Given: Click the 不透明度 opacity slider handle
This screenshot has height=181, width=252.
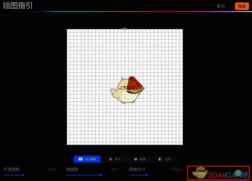Looking at the screenshot, I should (23, 175).
